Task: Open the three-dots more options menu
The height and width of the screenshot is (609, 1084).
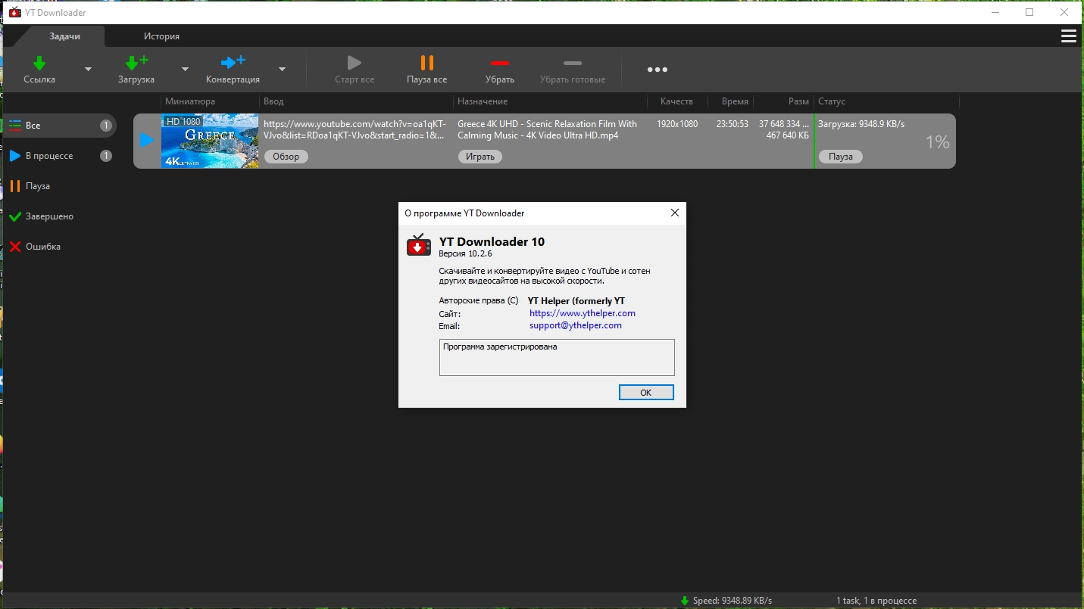Action: pos(658,70)
